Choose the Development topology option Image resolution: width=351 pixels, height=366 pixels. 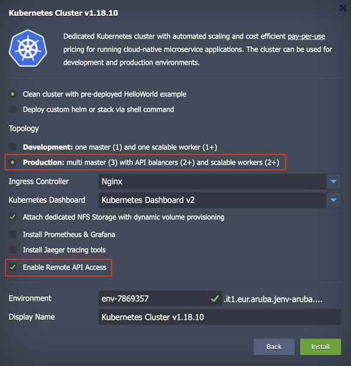click(x=13, y=147)
